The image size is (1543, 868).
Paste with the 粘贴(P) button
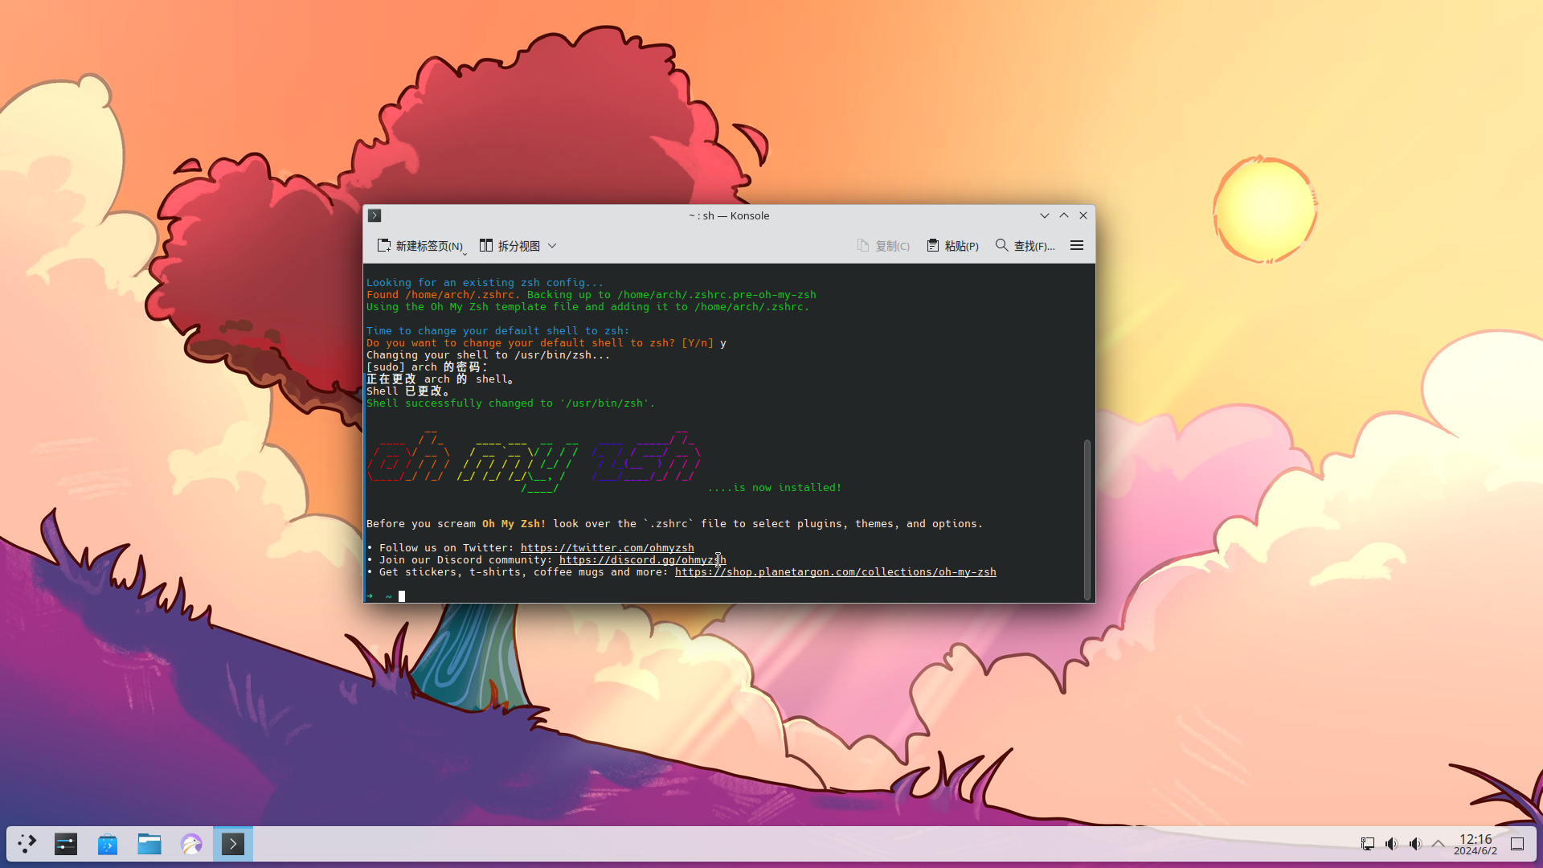pyautogui.click(x=952, y=246)
